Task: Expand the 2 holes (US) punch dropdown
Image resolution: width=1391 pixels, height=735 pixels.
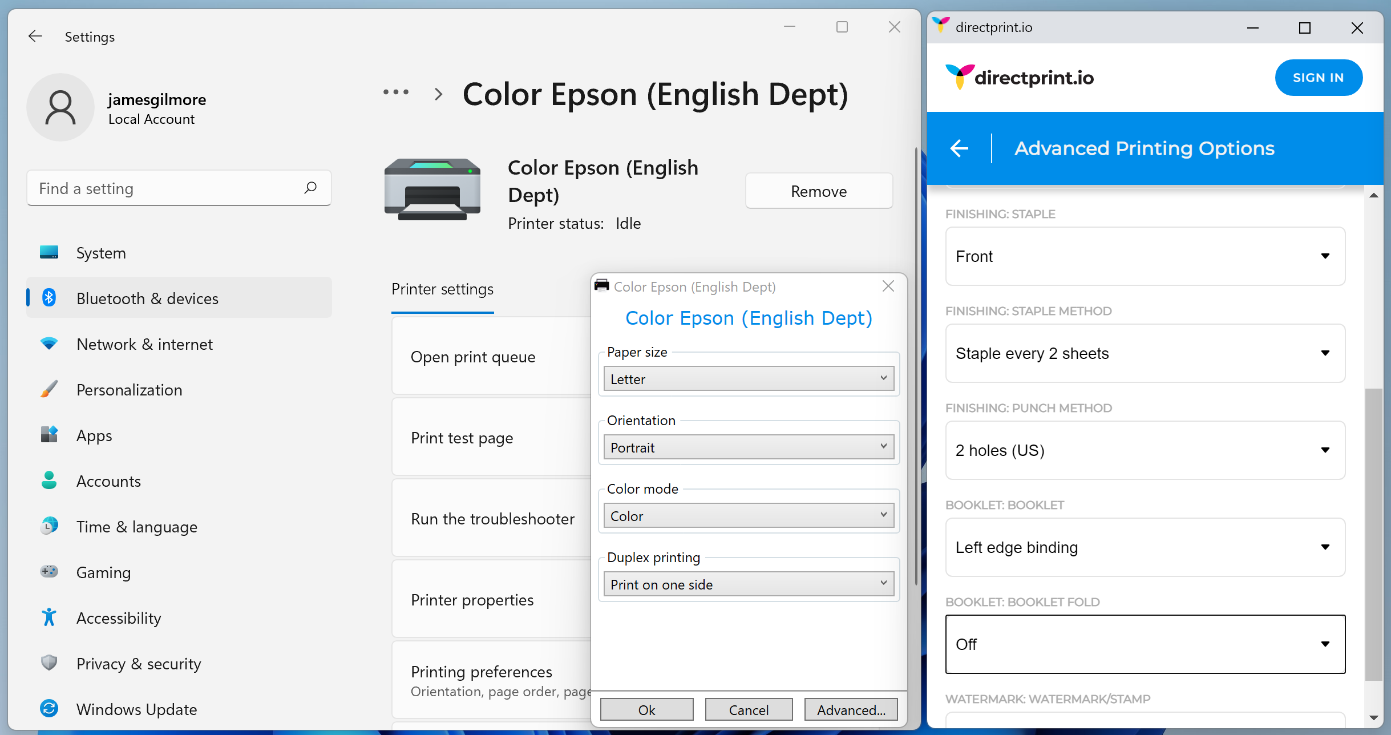Action: click(x=1145, y=450)
